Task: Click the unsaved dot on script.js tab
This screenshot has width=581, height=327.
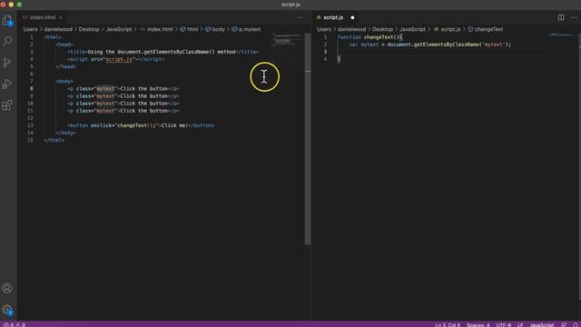Action: pyautogui.click(x=352, y=17)
